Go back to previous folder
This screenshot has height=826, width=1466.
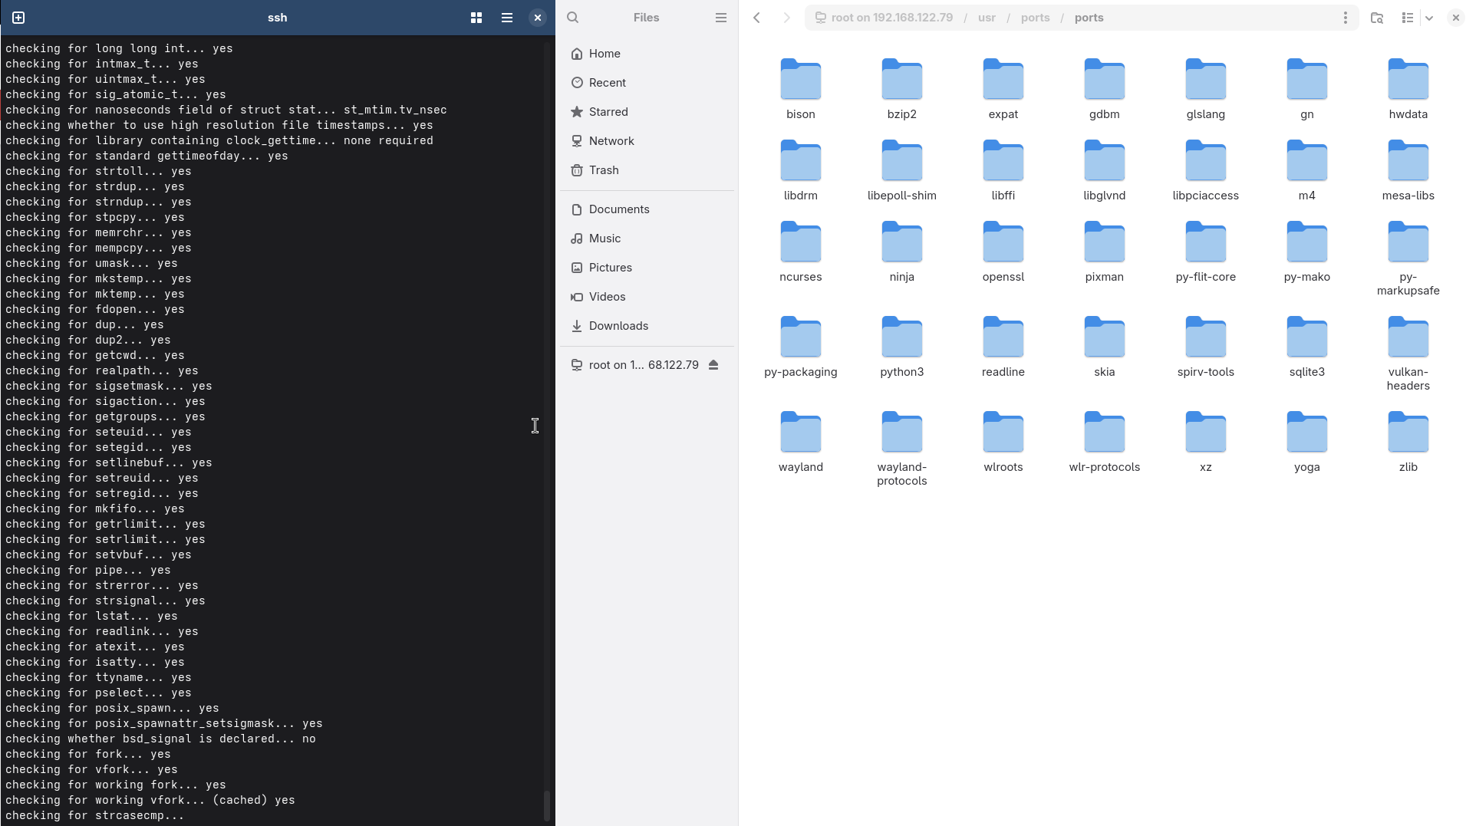point(756,18)
